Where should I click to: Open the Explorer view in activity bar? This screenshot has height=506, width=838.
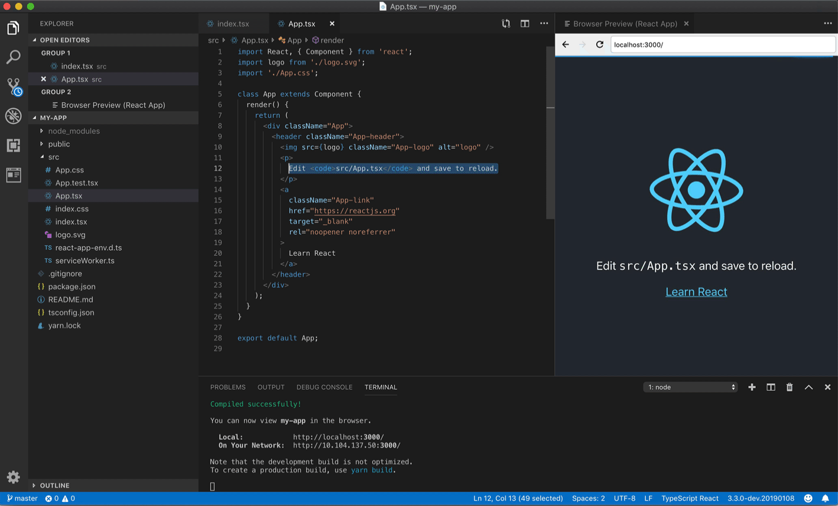coord(13,28)
